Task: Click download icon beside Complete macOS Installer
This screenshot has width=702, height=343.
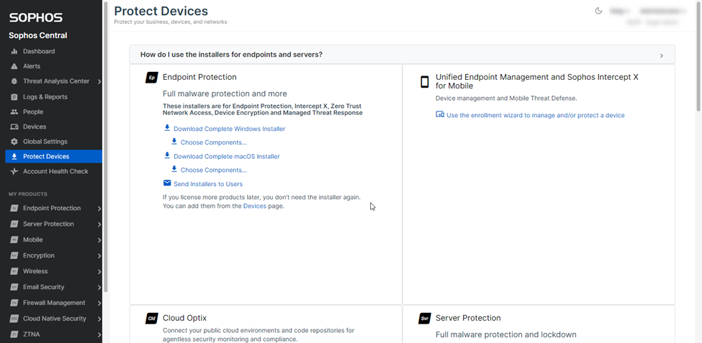Action: click(x=167, y=156)
